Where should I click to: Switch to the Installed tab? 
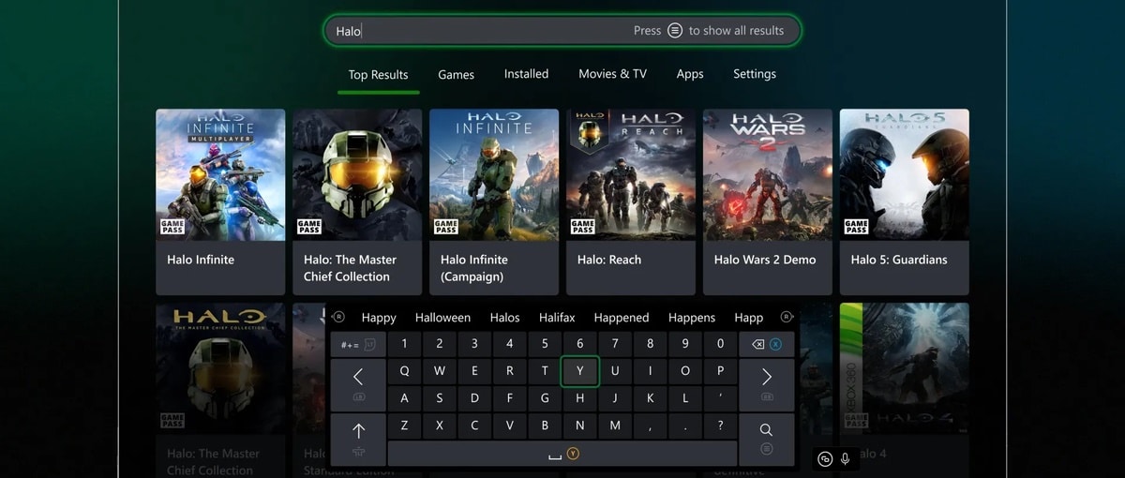tap(526, 74)
